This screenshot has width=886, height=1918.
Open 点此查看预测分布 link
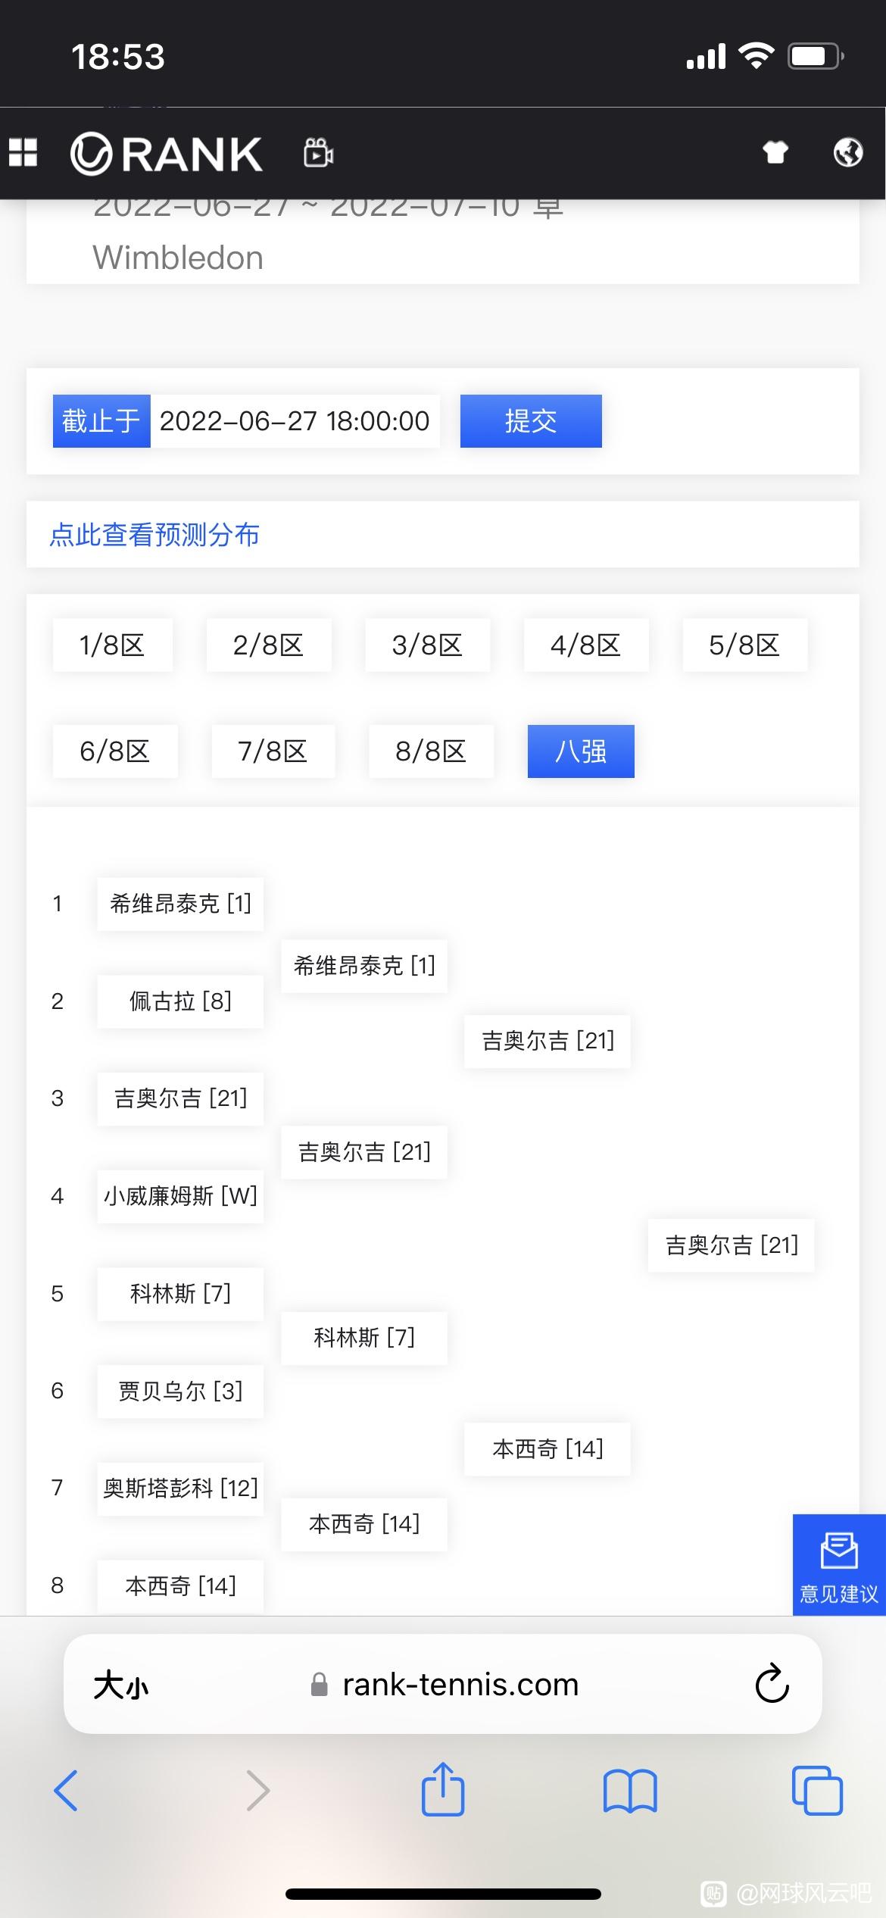(154, 535)
